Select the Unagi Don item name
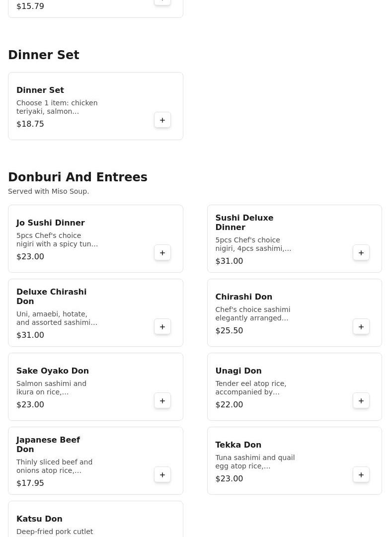The width and height of the screenshot is (390, 537). [x=238, y=371]
